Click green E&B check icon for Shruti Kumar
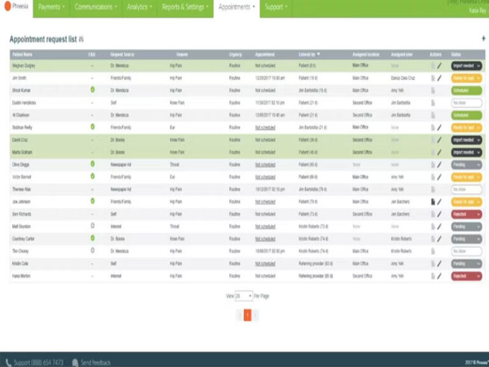Image resolution: width=489 pixels, height=367 pixels. [x=92, y=90]
